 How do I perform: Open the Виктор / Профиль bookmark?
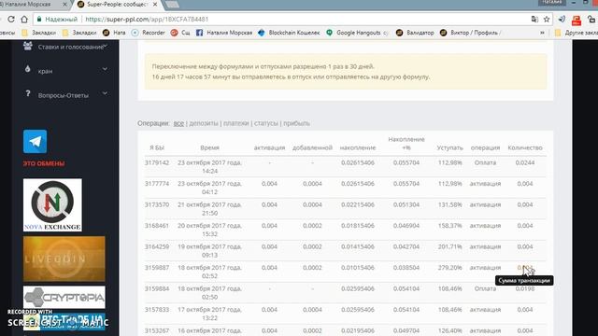471,33
